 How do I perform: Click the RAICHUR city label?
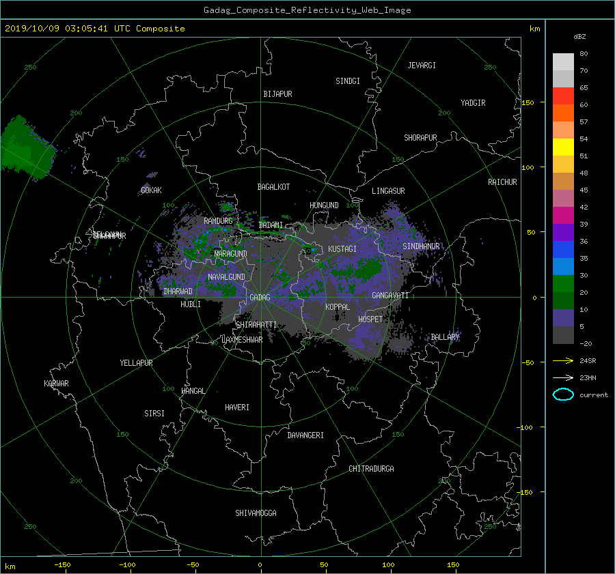tap(502, 182)
